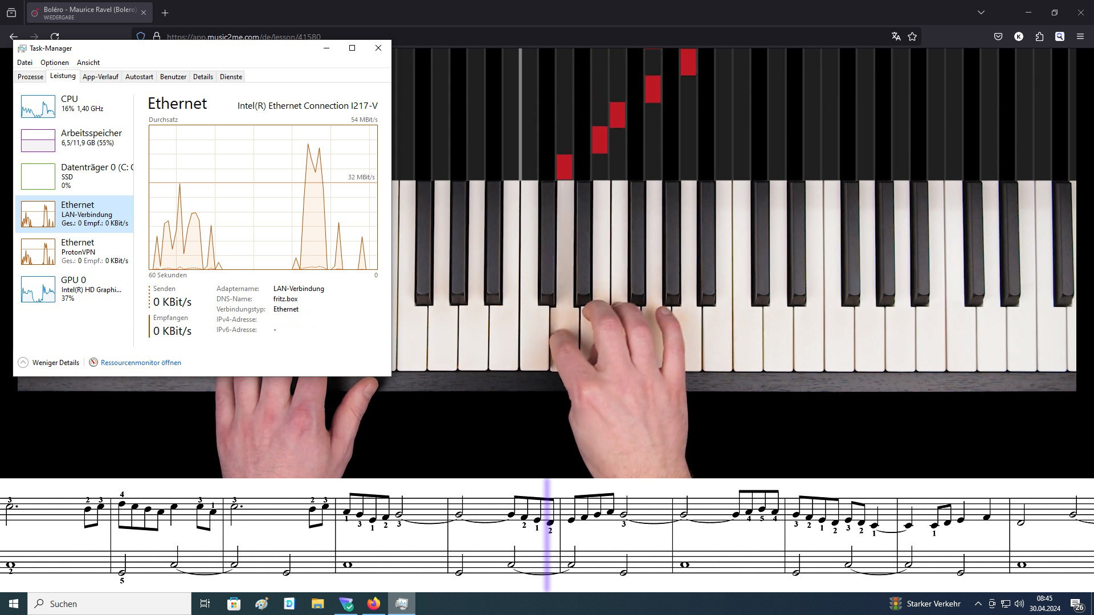Click the Task View taskbar icon
Screen dimensions: 1094x615
(x=205, y=604)
